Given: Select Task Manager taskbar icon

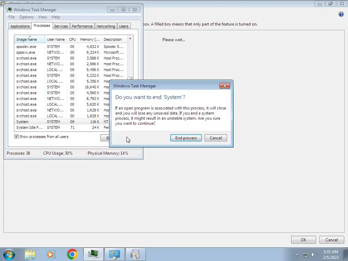Looking at the screenshot, I should pyautogui.click(x=93, y=254).
